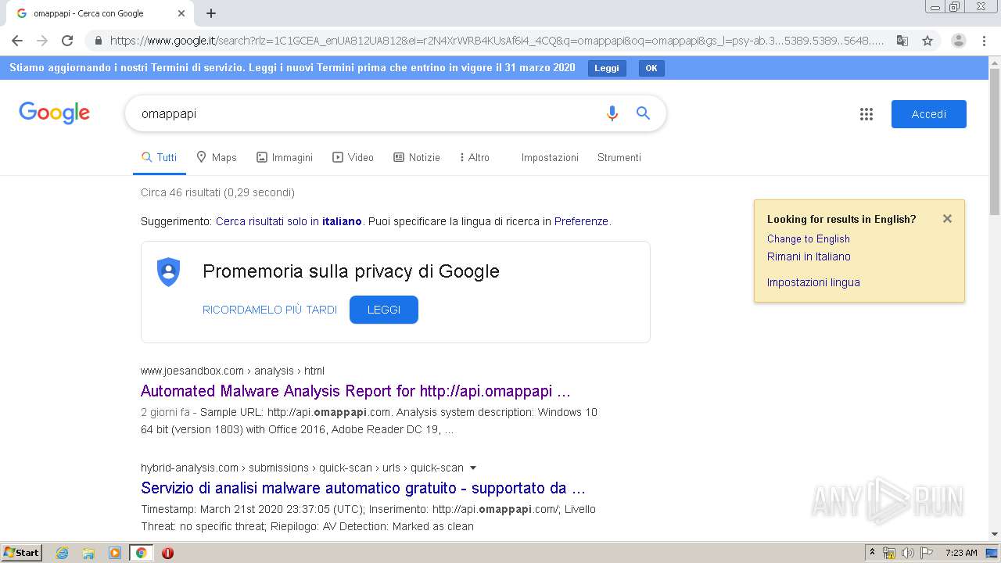
Task: Open translate page icon in address bar
Action: pyautogui.click(x=902, y=41)
